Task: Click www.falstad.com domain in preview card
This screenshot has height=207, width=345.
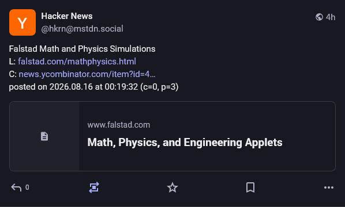Action: tap(119, 125)
